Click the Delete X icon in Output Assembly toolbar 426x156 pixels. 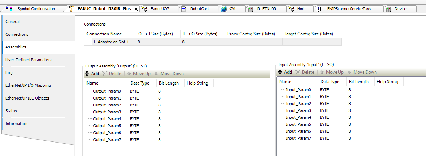click(x=105, y=74)
